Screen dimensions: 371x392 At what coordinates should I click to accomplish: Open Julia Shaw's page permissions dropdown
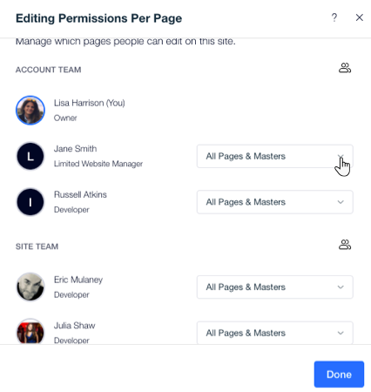[x=275, y=333]
